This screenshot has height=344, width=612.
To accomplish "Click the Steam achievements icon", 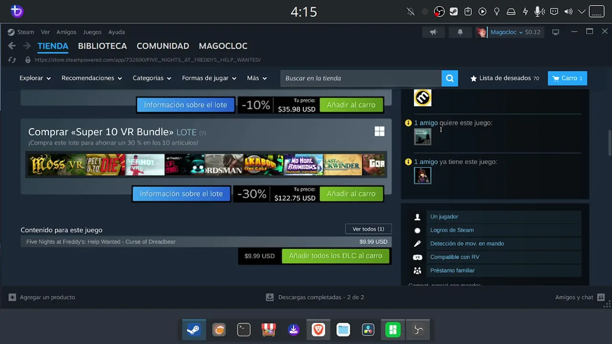I will pyautogui.click(x=417, y=230).
